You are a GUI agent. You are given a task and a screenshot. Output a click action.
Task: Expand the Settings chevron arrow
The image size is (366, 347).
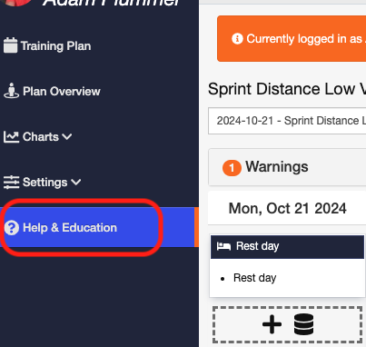[x=75, y=183]
